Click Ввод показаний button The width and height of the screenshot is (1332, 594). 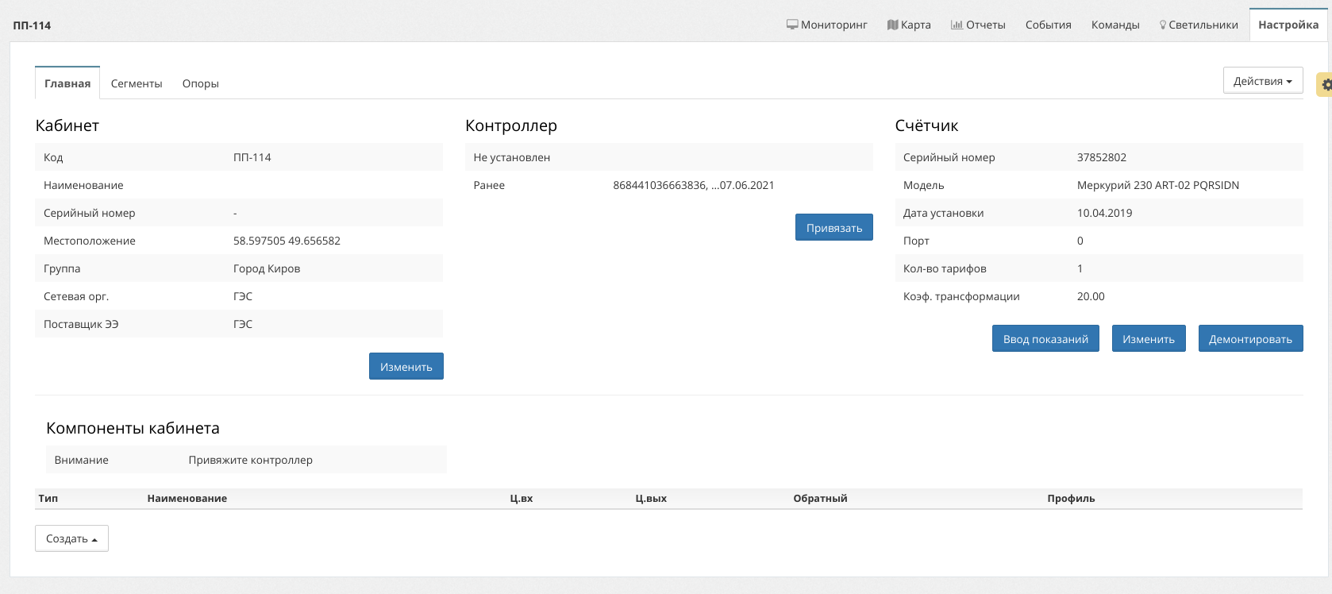click(1045, 339)
